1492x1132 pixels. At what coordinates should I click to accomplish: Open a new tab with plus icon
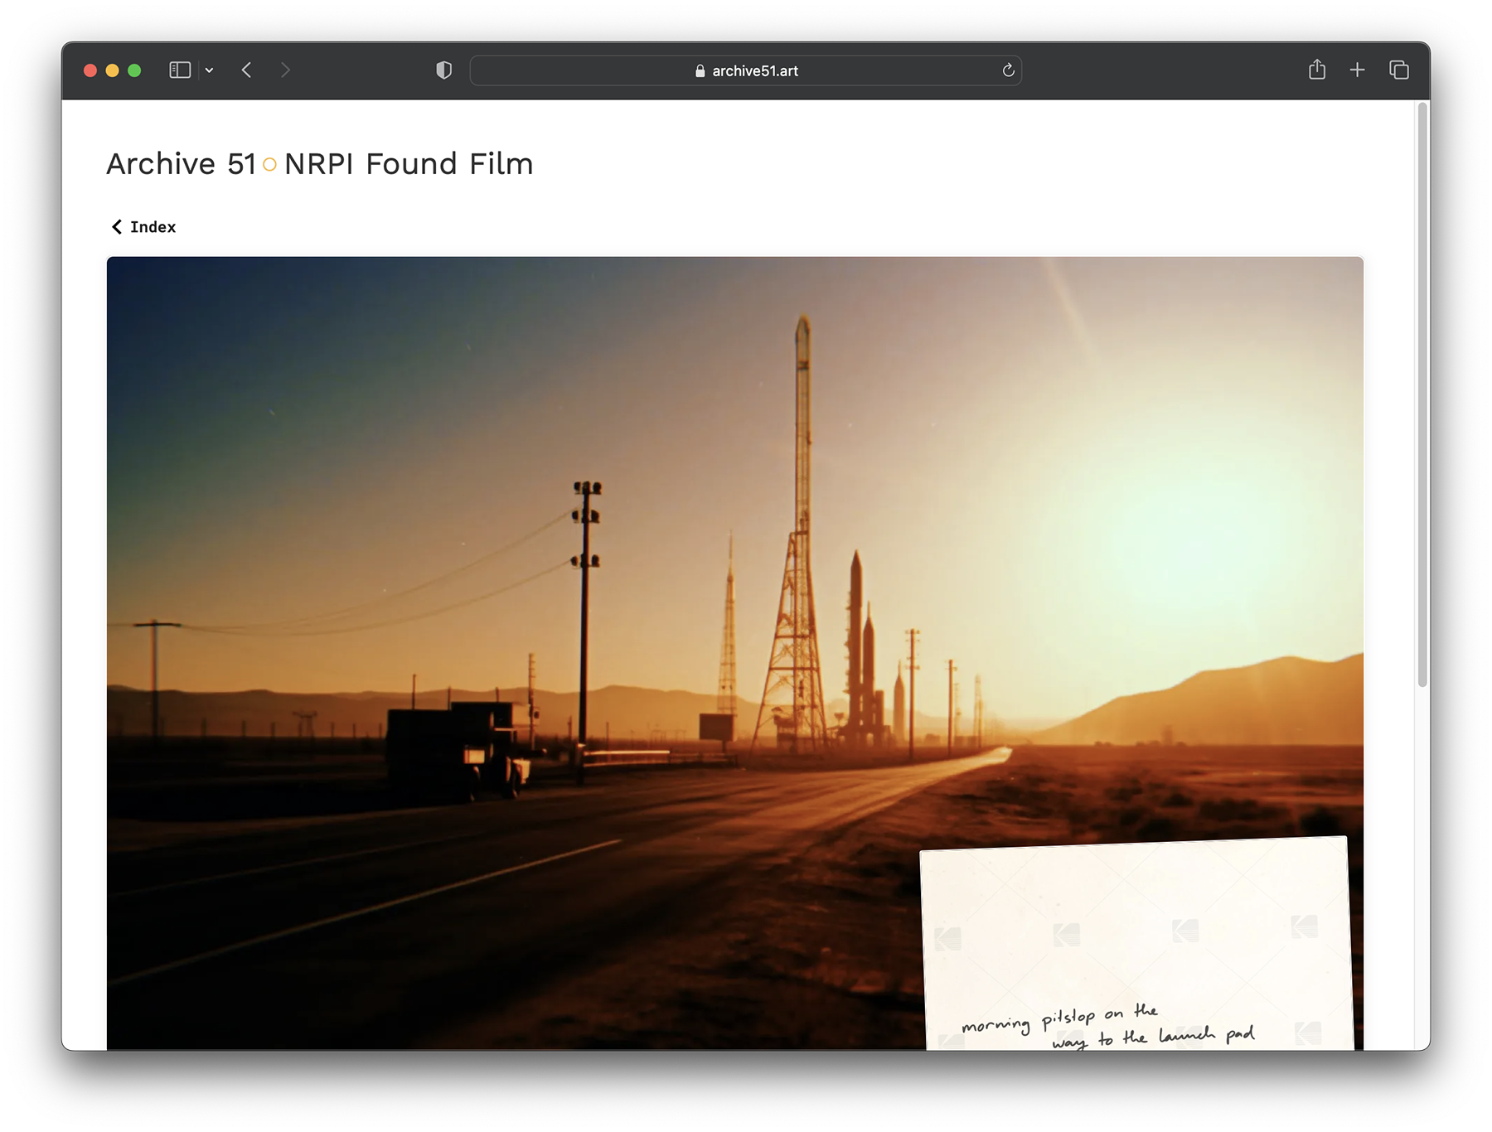coord(1357,70)
